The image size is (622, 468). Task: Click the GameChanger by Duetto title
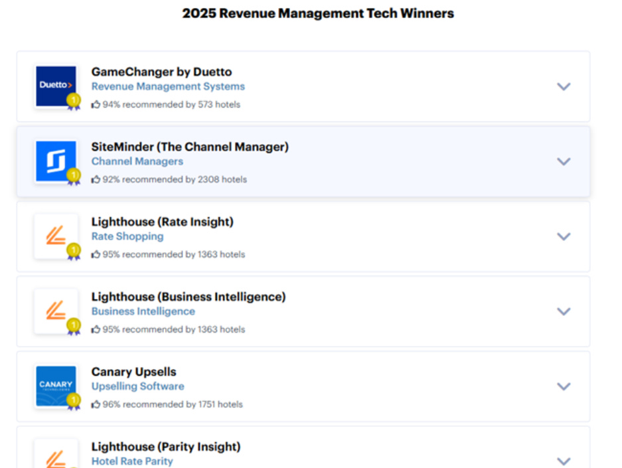click(161, 72)
